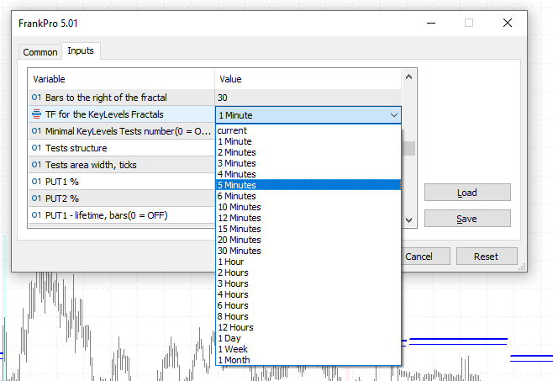Click the icon beside PUT1 % variable
The width and height of the screenshot is (553, 381).
37,182
